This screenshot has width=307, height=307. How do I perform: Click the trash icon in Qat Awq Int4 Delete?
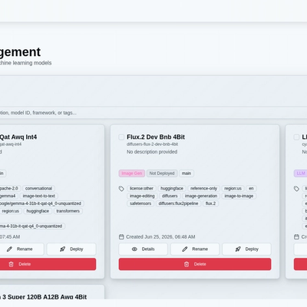pyautogui.click(x=11, y=264)
